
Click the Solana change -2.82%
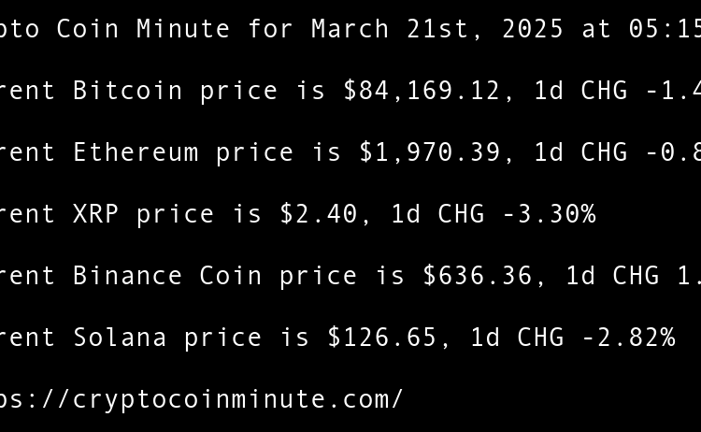tap(628, 338)
